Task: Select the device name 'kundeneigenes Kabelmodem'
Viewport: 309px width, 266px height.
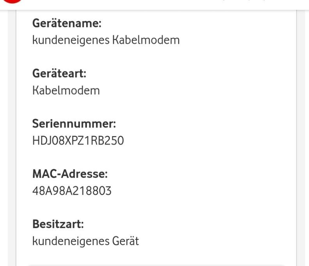Action: 106,40
